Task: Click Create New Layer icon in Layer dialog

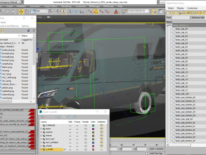Action: pyautogui.click(x=42, y=117)
